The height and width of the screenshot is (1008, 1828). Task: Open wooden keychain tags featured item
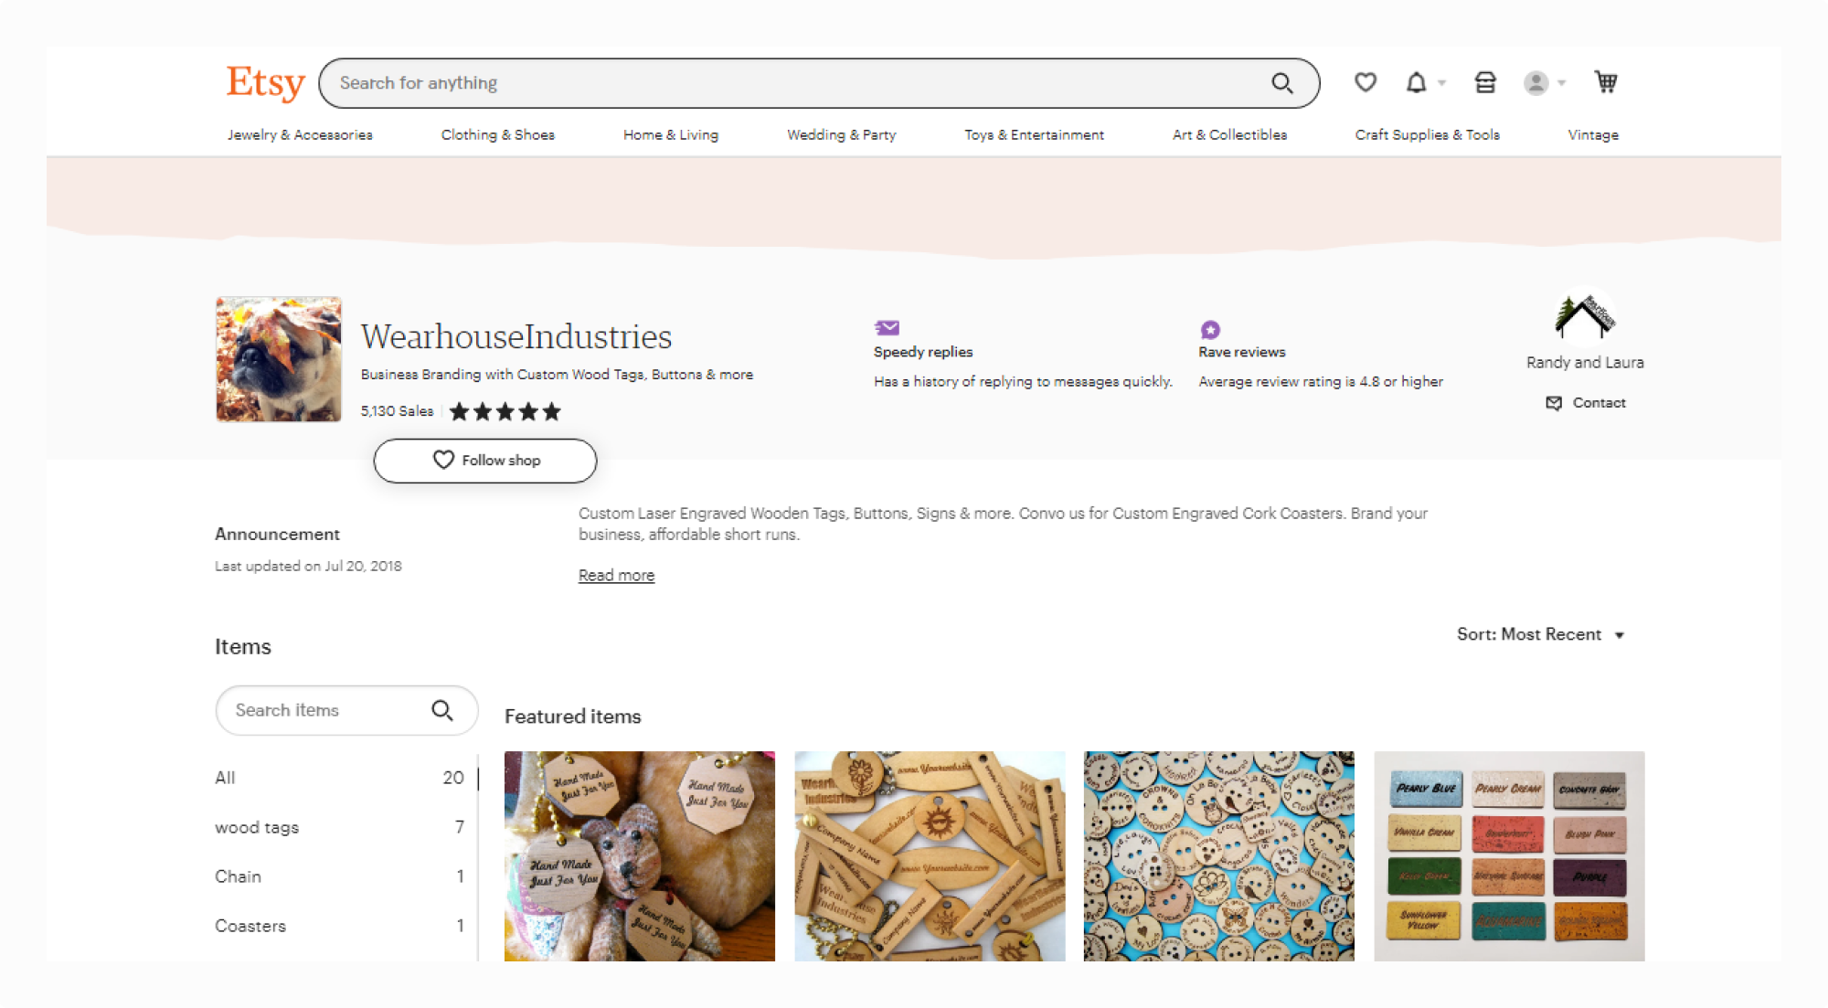coord(930,856)
